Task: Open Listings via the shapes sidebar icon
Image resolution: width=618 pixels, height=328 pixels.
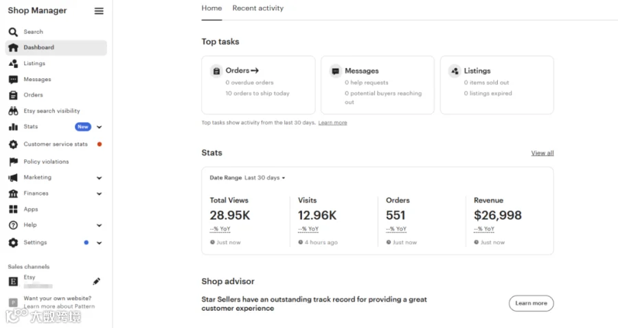Action: tap(13, 63)
